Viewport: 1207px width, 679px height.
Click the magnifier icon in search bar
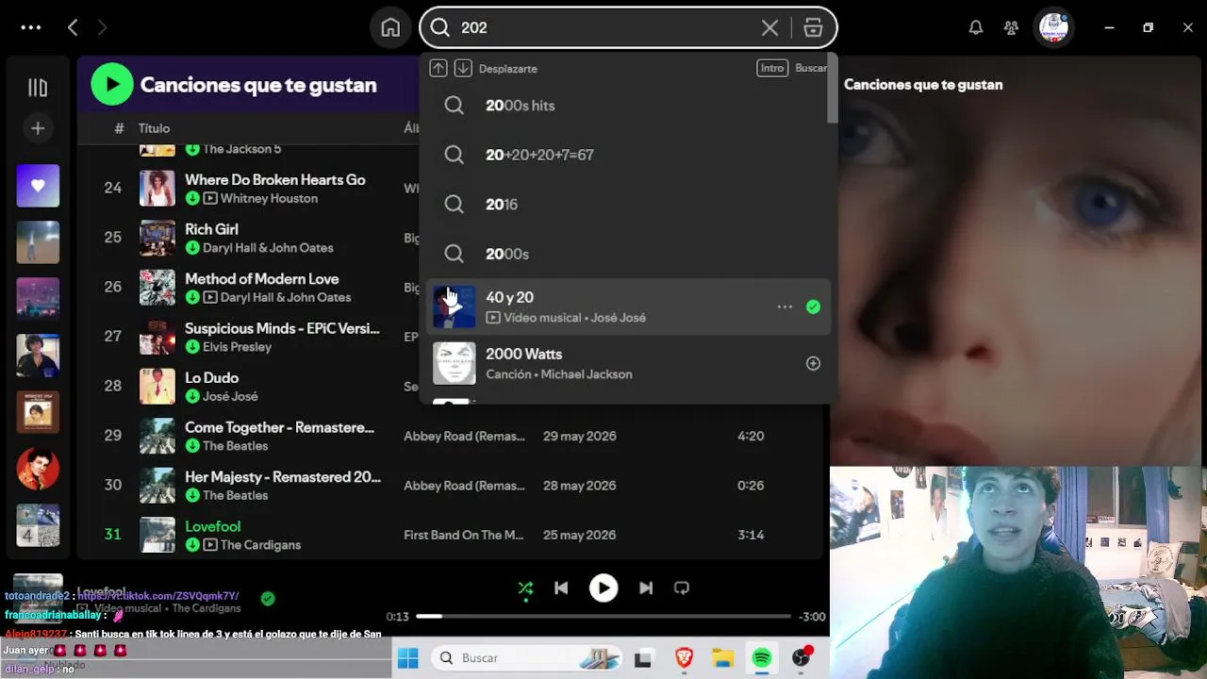(x=440, y=27)
